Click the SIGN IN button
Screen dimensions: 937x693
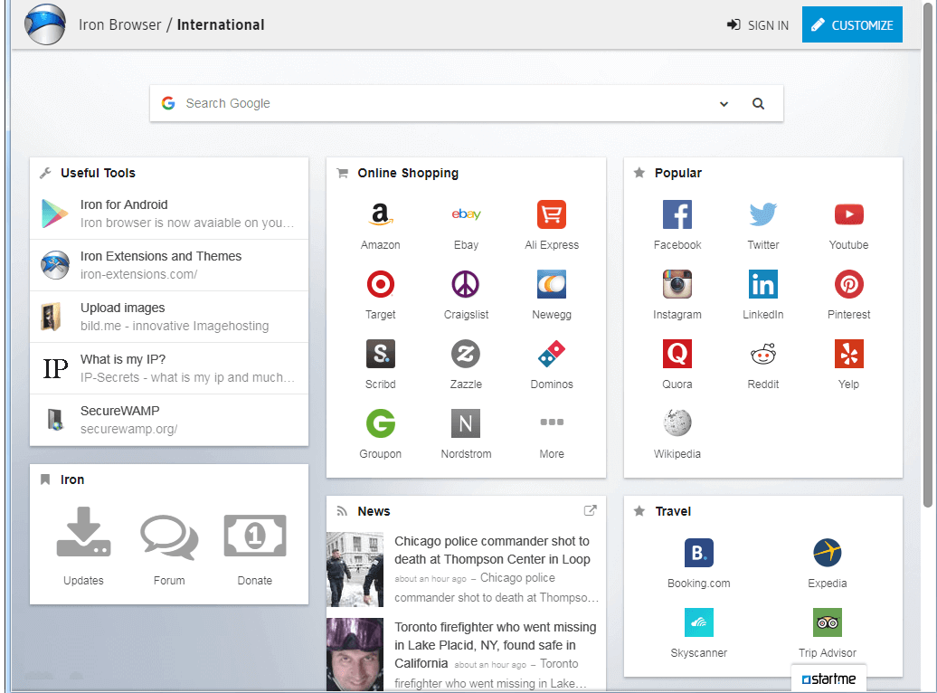758,25
